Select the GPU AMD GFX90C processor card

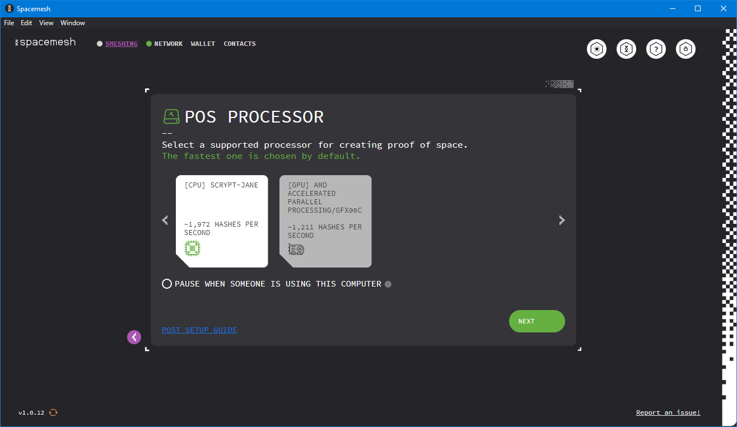coord(325,221)
